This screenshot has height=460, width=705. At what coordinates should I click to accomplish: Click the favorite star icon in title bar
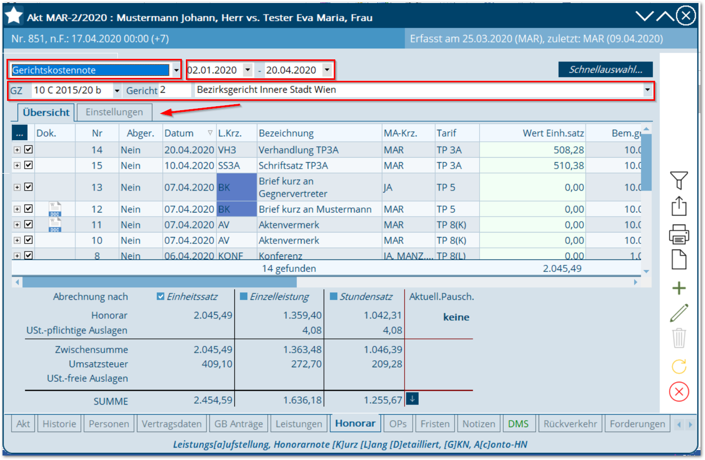pyautogui.click(x=13, y=16)
